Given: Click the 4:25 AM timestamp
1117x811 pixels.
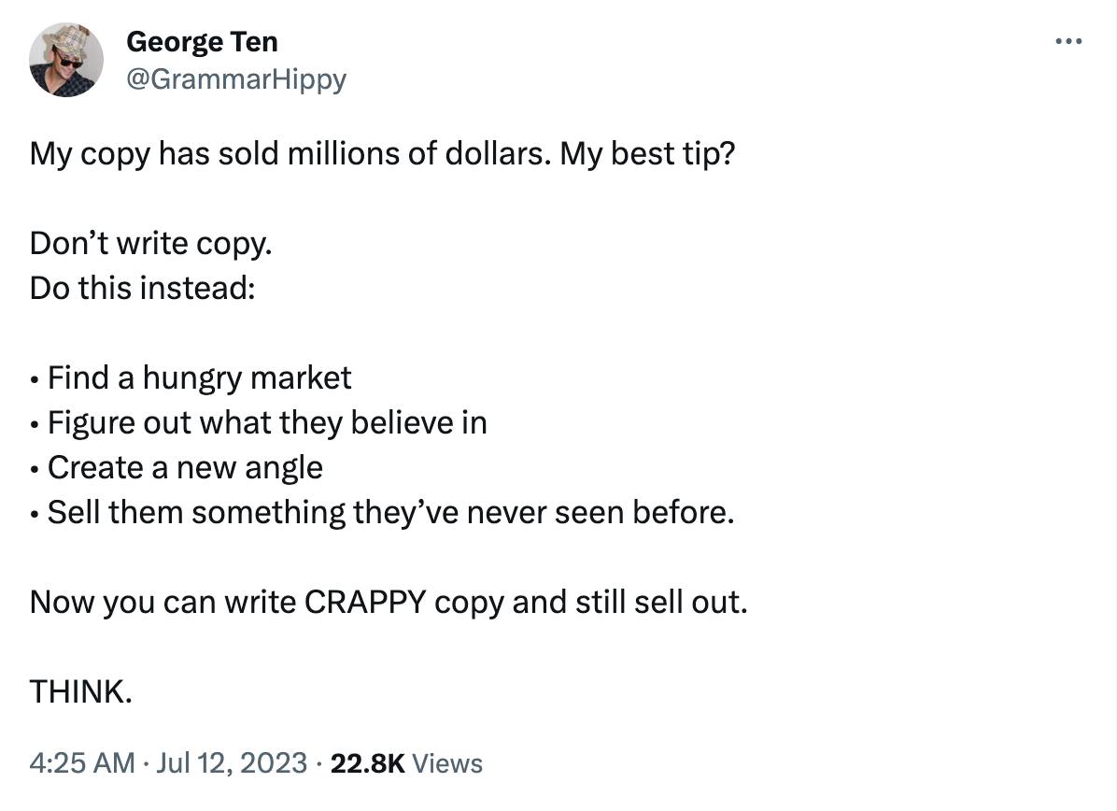Looking at the screenshot, I should tap(82, 763).
